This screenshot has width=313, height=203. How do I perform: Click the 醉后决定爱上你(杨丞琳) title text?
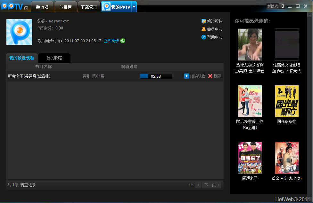click(250, 124)
